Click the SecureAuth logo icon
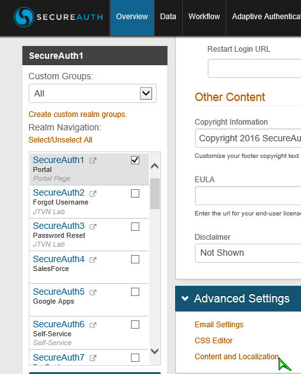 (x=24, y=17)
